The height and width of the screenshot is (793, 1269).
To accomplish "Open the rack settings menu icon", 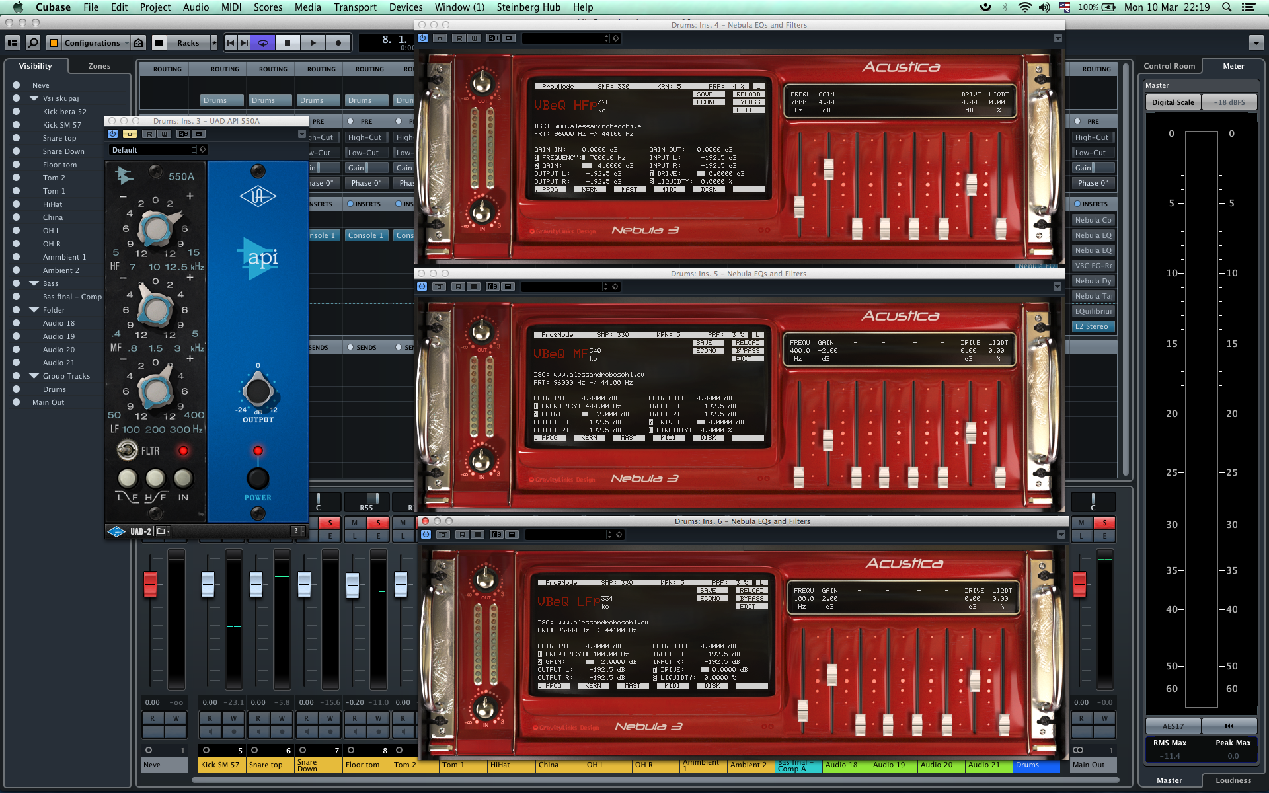I will coord(159,43).
